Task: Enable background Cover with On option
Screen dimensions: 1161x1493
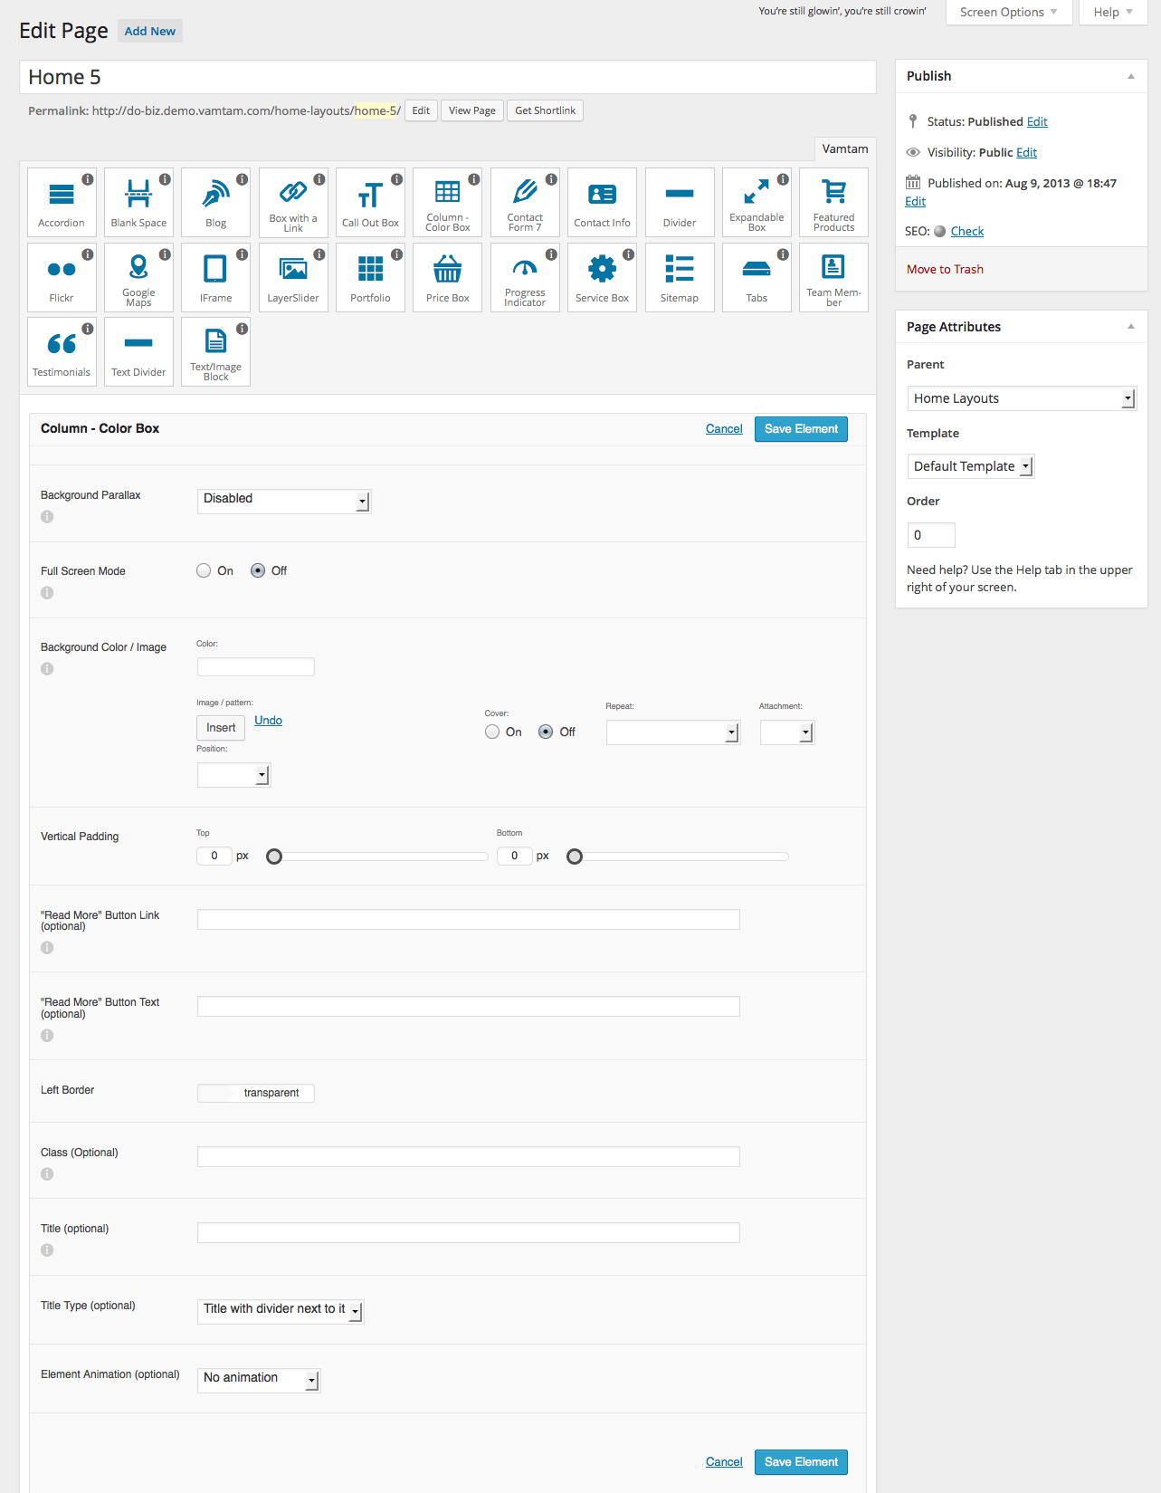Action: (x=492, y=732)
